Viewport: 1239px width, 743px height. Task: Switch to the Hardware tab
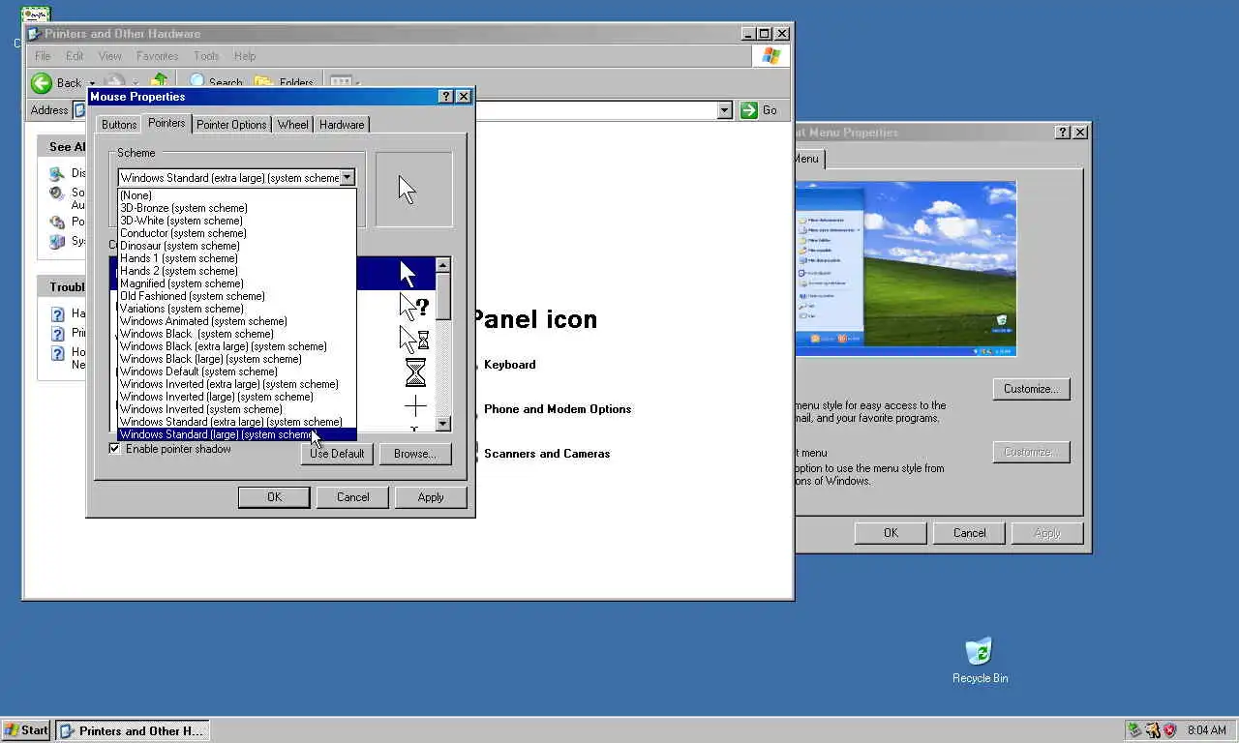point(342,125)
